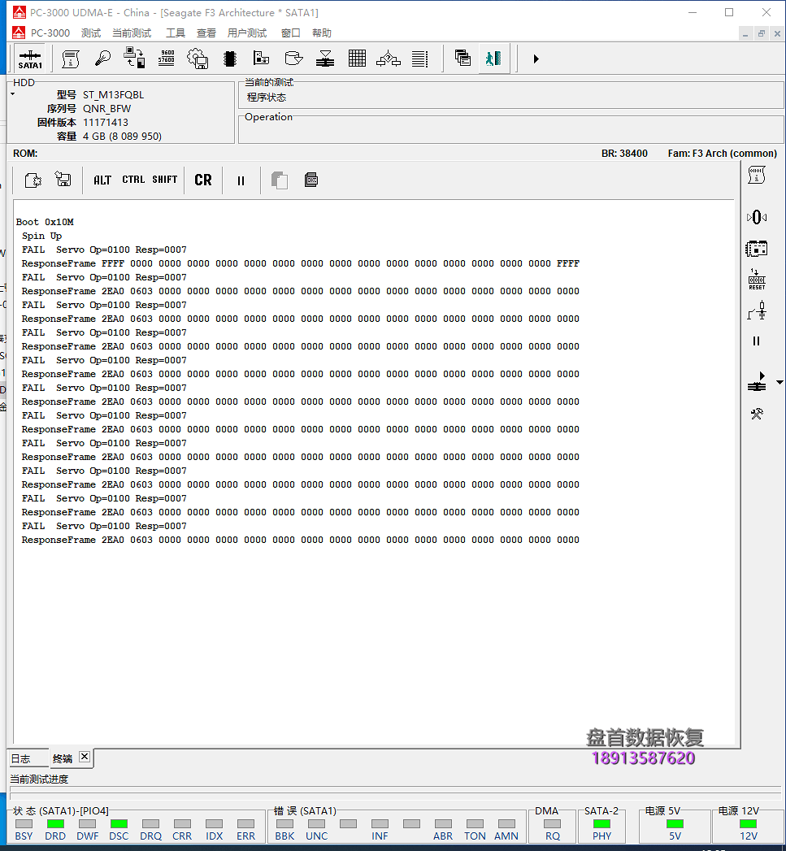
Task: Click the toolbar icon next to ROM chip
Action: pos(262,59)
